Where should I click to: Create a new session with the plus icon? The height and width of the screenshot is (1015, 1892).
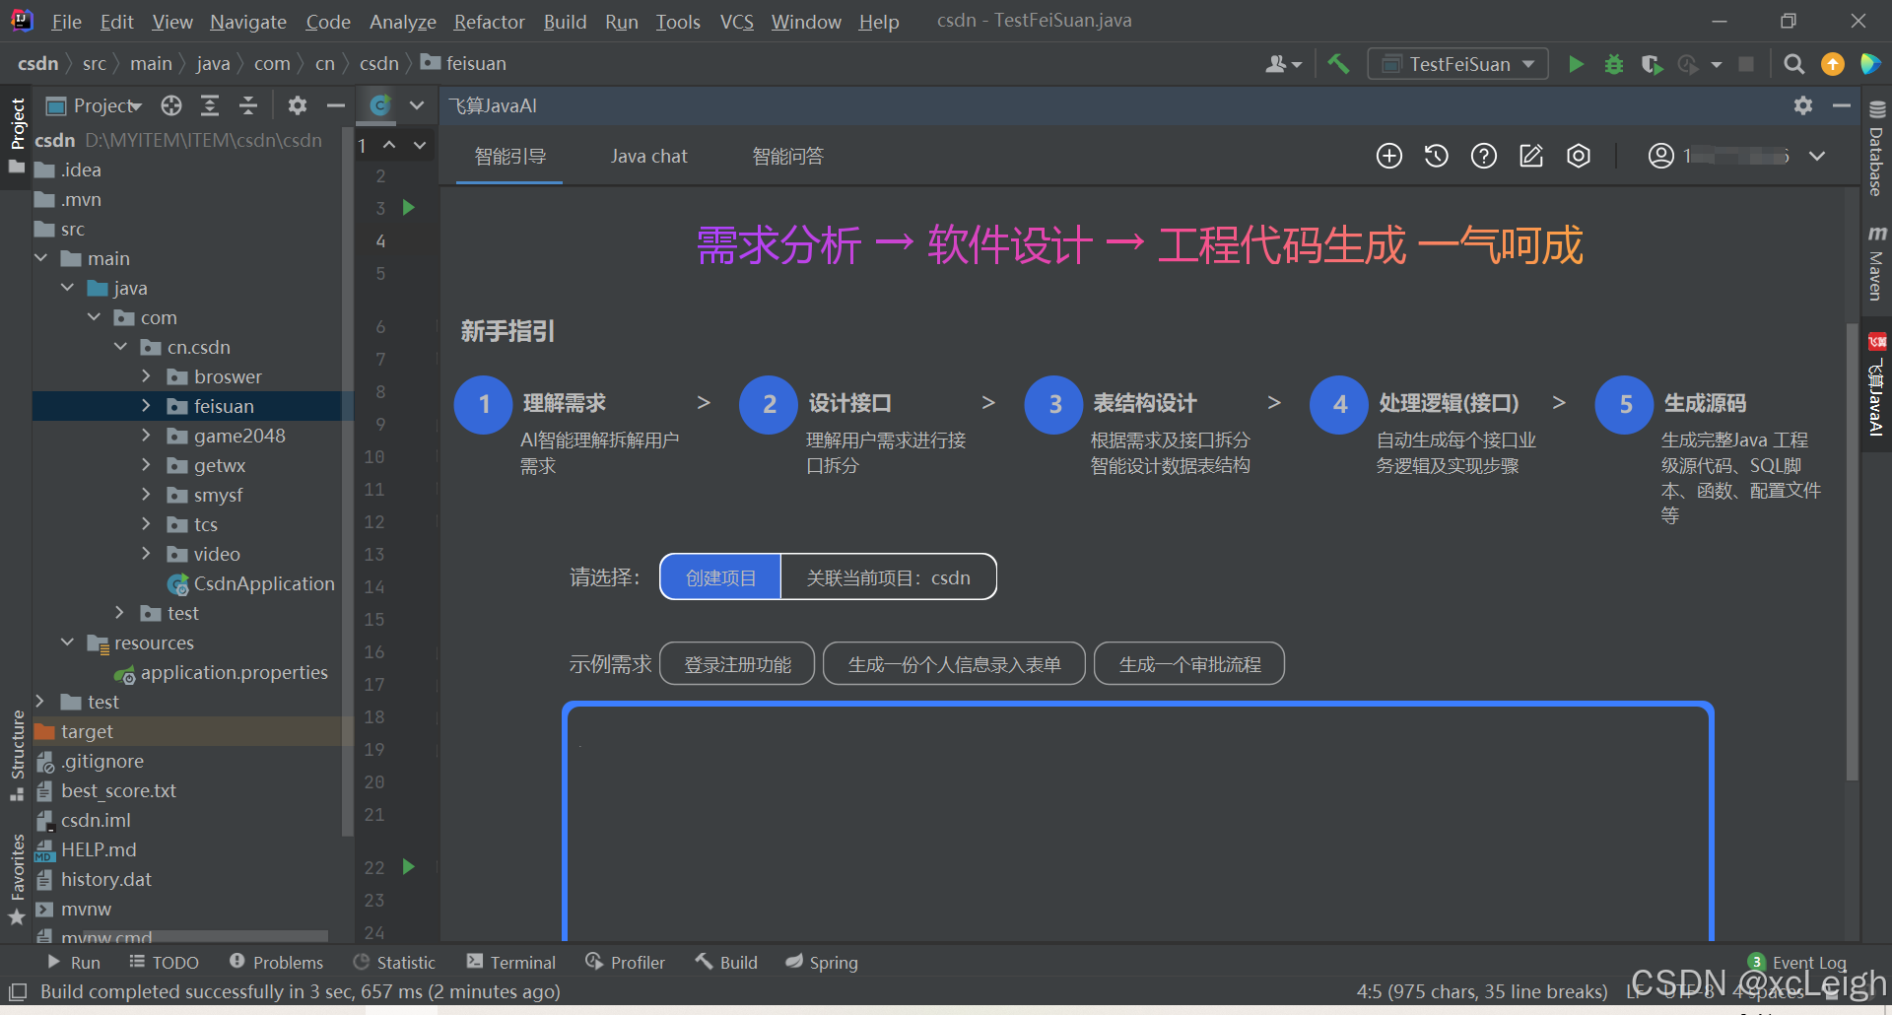[x=1388, y=156]
